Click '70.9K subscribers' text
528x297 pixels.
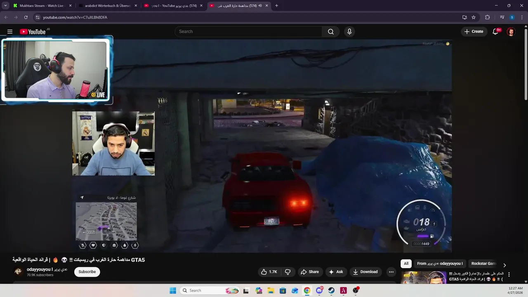pyautogui.click(x=40, y=275)
